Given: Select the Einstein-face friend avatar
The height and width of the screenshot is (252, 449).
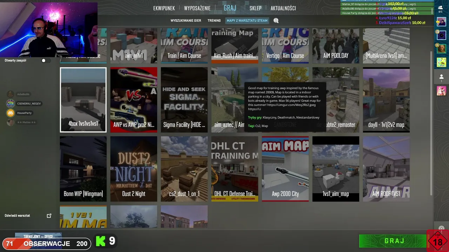Looking at the screenshot, I should [x=441, y=48].
